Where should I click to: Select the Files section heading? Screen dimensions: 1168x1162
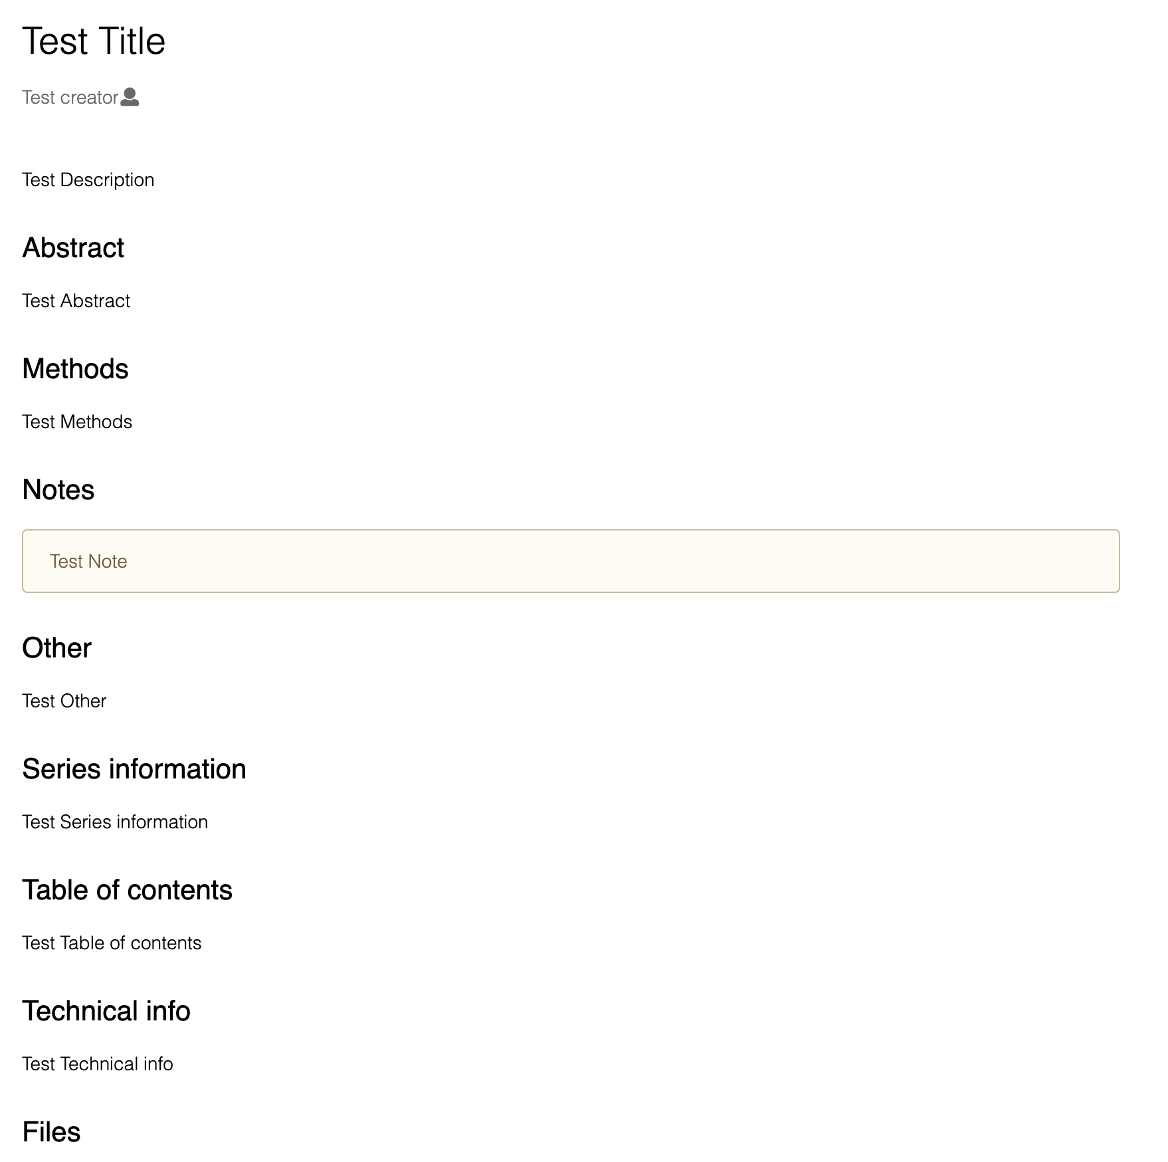tap(51, 1132)
